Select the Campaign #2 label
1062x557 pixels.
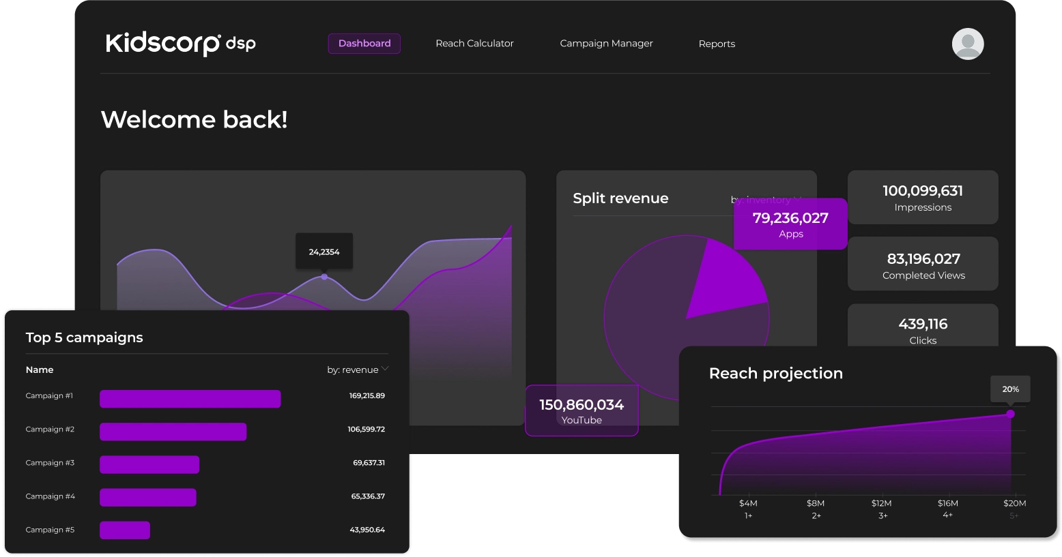click(50, 430)
